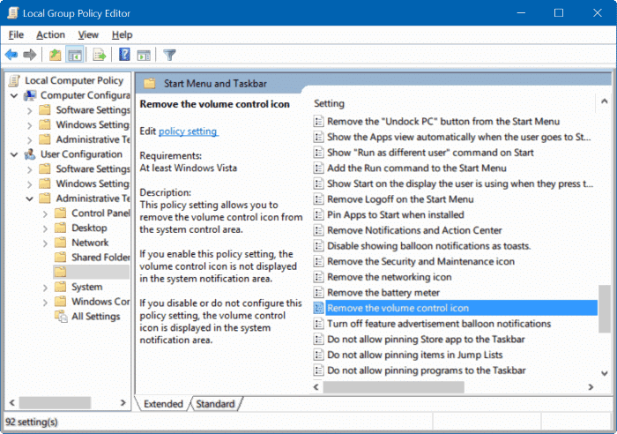Open the View menu
The width and height of the screenshot is (617, 434).
pyautogui.click(x=88, y=34)
